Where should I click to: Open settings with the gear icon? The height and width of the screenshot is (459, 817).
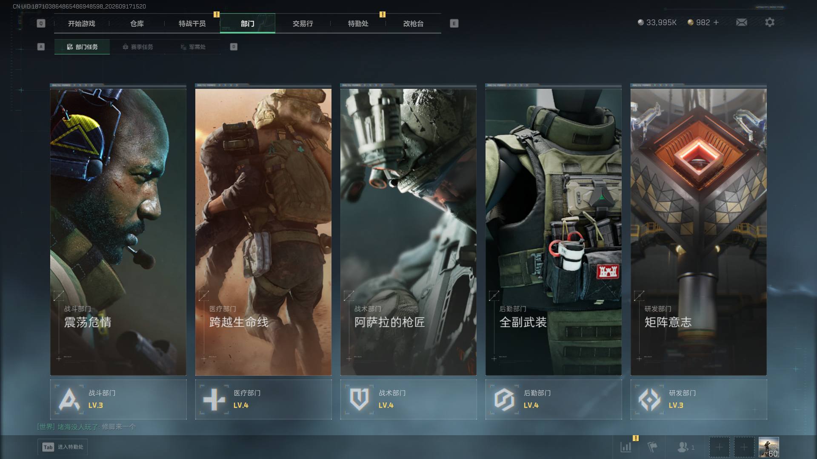(770, 23)
